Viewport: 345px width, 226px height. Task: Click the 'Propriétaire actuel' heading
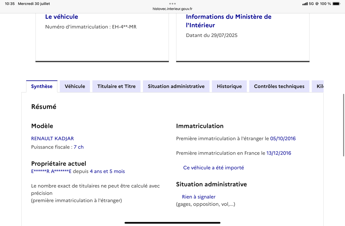point(59,164)
